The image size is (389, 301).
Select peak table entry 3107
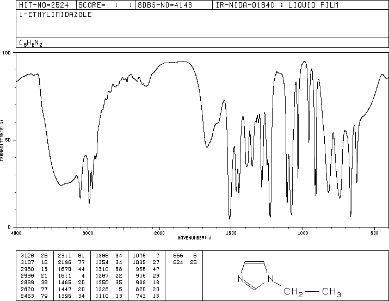(x=27, y=262)
